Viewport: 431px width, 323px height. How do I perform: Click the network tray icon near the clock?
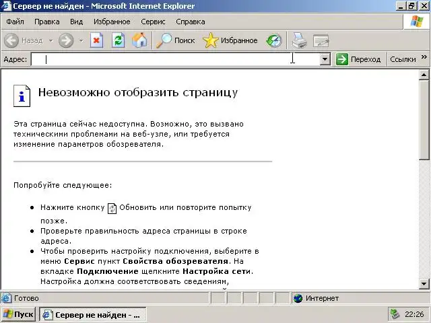(395, 314)
